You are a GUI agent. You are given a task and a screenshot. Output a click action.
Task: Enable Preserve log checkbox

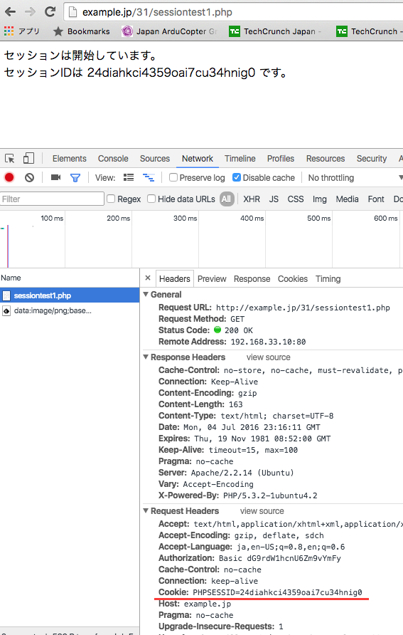click(173, 177)
